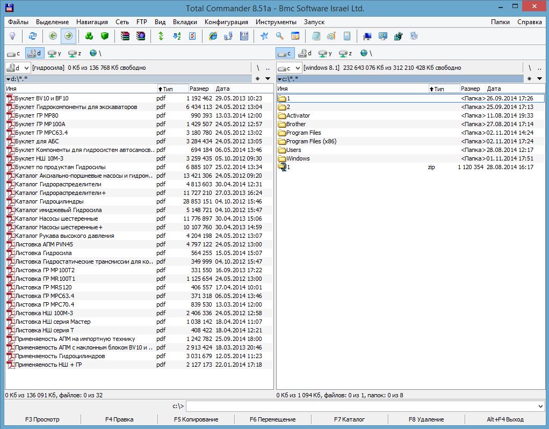Click F6 Перемещение button
Viewport: 549px width, 429px height.
(273, 419)
